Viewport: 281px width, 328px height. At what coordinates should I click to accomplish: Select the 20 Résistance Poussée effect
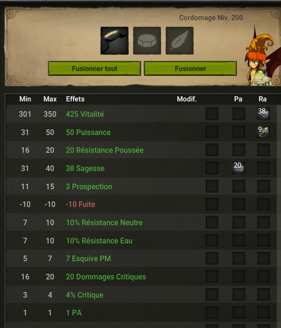point(104,150)
